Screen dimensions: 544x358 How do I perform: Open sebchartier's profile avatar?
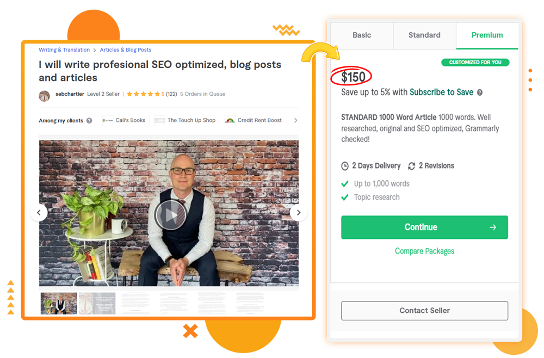45,95
